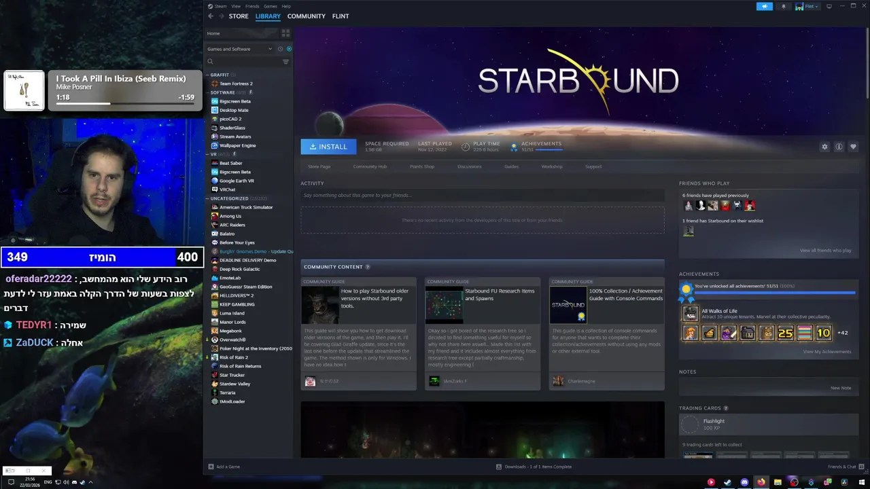
Task: Go to the STORE tab
Action: pos(239,16)
